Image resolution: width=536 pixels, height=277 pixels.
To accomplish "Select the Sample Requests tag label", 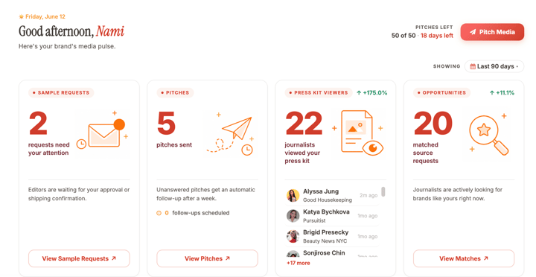I will 61,92.
